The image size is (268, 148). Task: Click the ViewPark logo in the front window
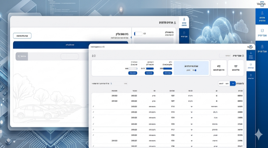click(x=250, y=47)
